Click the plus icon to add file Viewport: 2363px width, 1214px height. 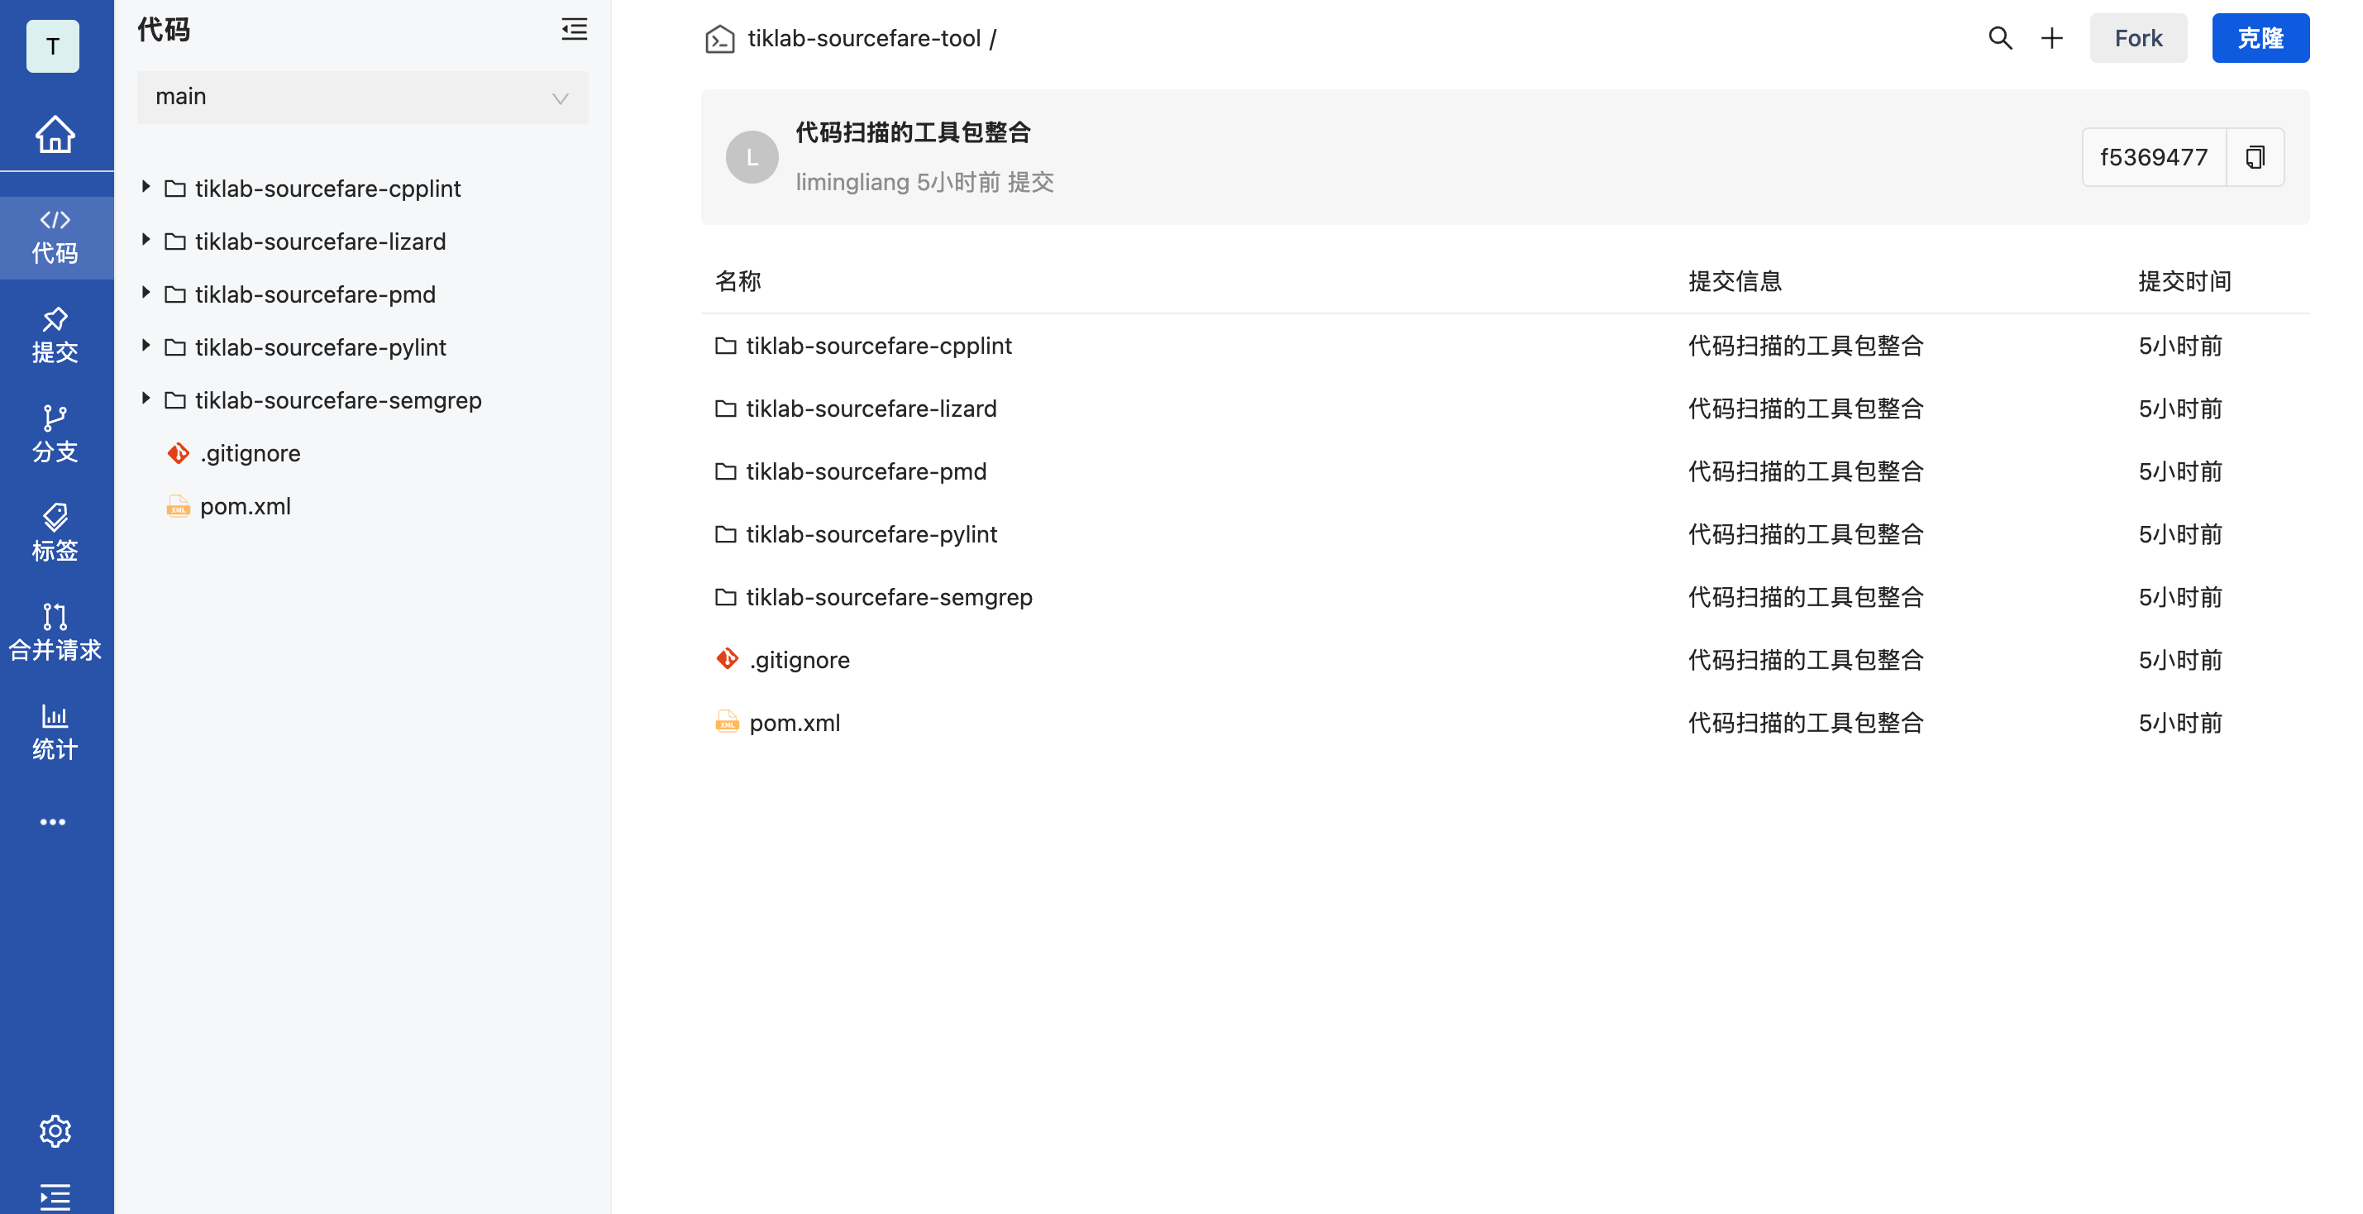2052,39
